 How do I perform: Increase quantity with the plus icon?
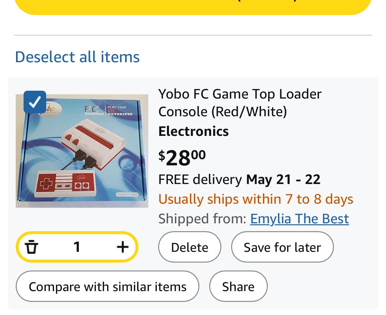click(122, 247)
